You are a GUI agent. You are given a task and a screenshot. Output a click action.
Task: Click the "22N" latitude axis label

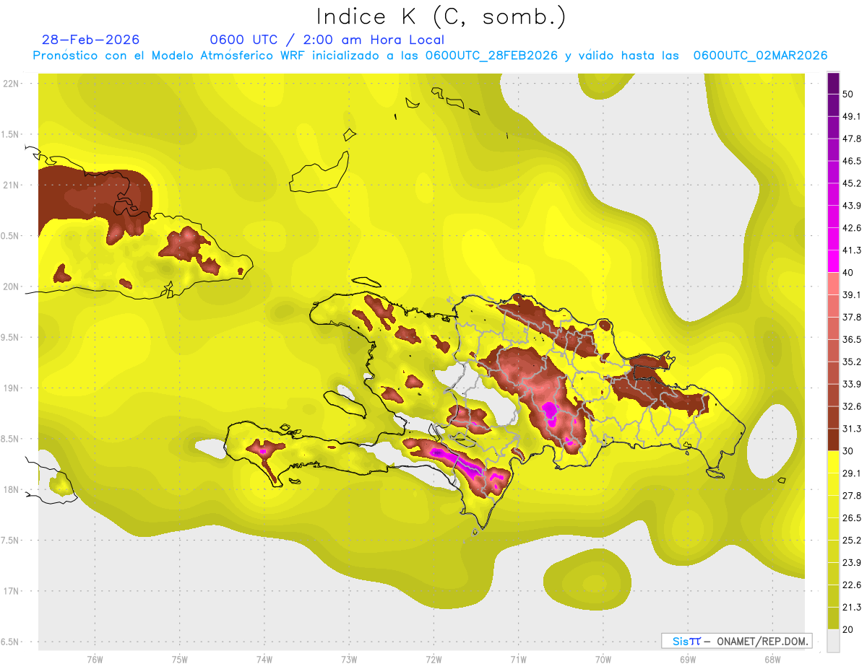click(x=12, y=84)
